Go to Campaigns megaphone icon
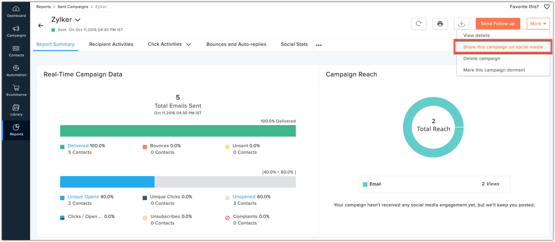The width and height of the screenshot is (555, 242). click(x=16, y=31)
